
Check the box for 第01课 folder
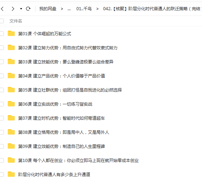(x=2, y=33)
